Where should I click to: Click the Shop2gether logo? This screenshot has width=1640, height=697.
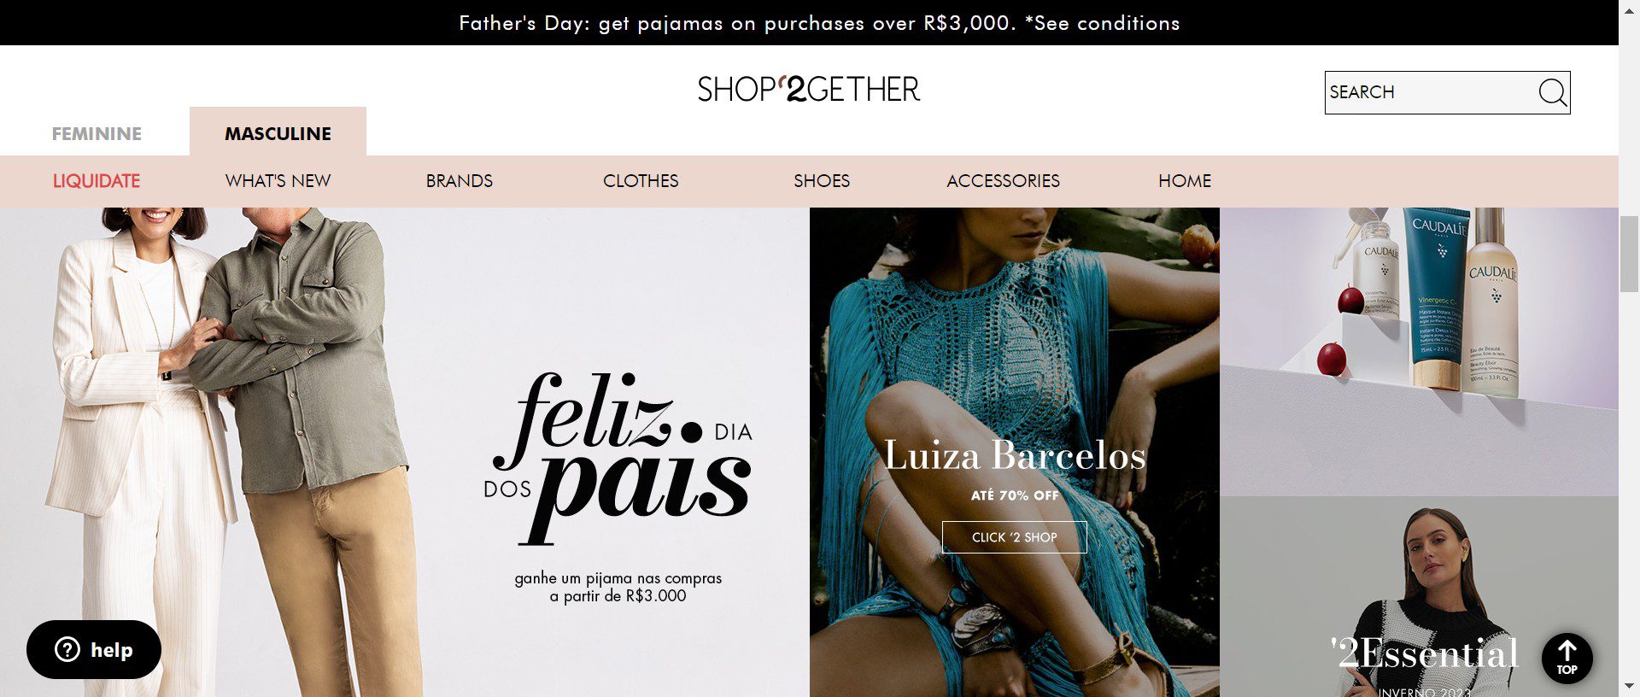coord(809,89)
